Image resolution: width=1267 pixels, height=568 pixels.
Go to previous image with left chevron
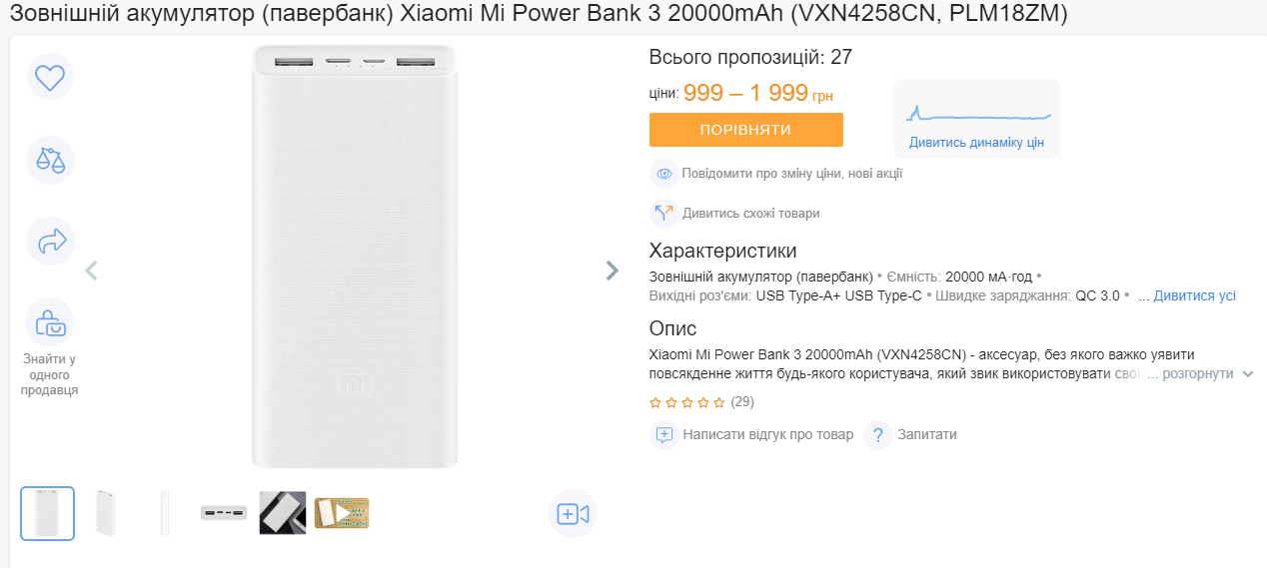[91, 271]
